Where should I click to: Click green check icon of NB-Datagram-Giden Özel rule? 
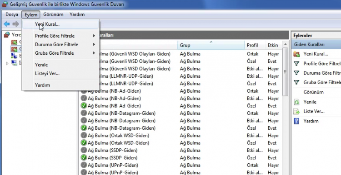84,128
